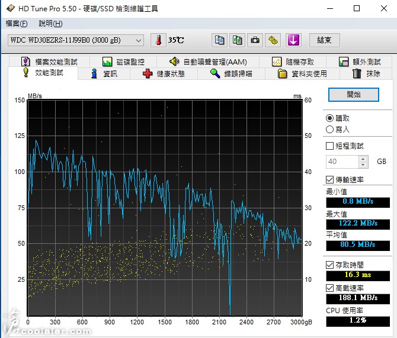Enable the 短程測試 checkbox
This screenshot has width=397, height=338.
330,146
